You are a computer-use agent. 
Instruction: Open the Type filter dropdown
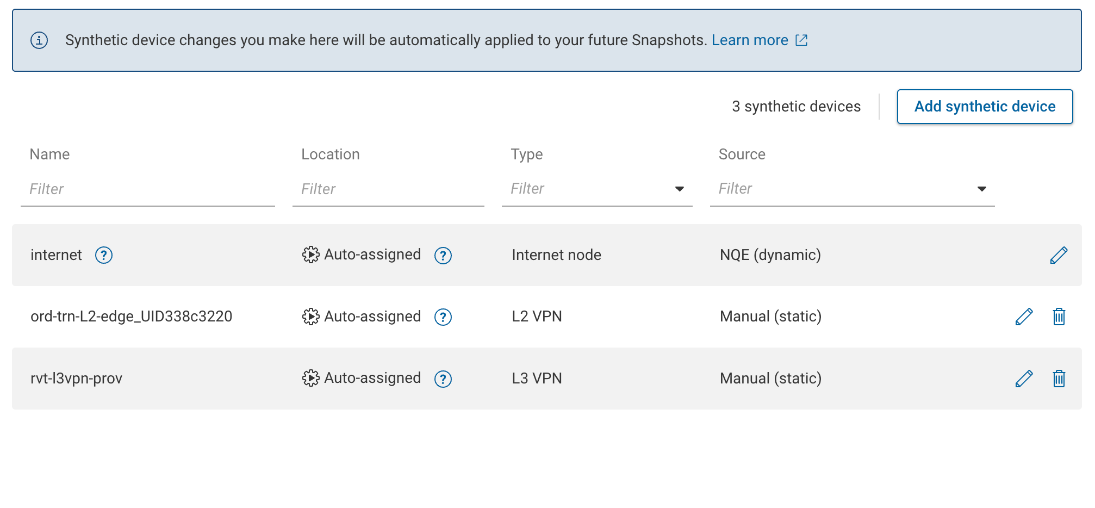point(679,189)
